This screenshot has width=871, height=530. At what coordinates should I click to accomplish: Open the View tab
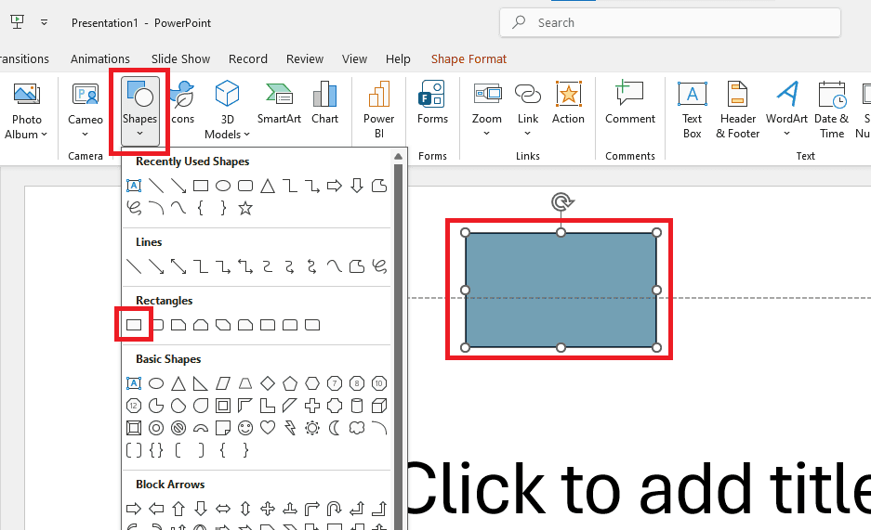tap(354, 58)
